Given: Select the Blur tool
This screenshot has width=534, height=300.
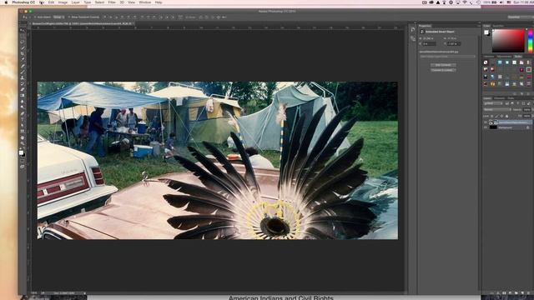Looking at the screenshot, I should (23, 102).
